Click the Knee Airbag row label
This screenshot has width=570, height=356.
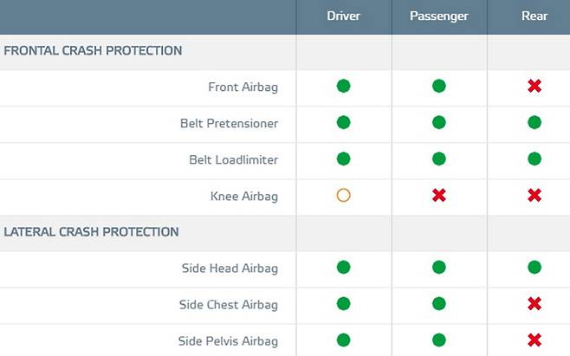pos(244,197)
